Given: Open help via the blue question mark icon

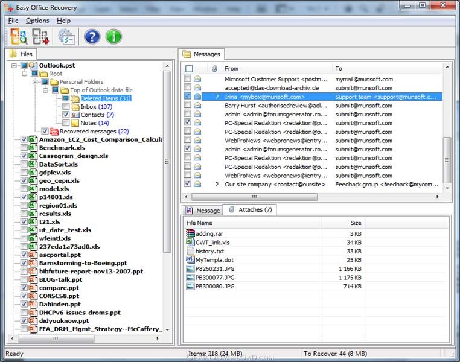Looking at the screenshot, I should (x=92, y=37).
